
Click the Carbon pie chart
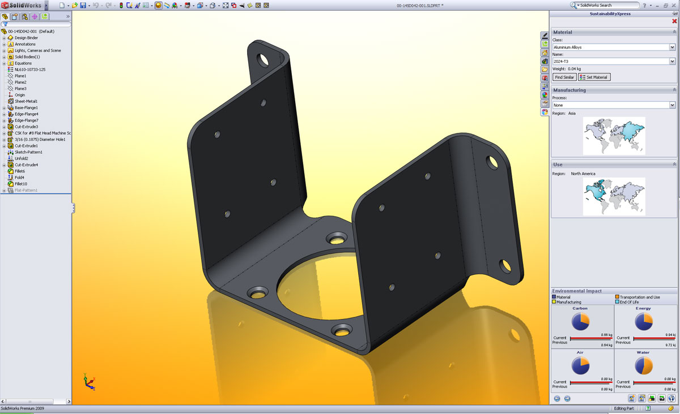pyautogui.click(x=580, y=322)
